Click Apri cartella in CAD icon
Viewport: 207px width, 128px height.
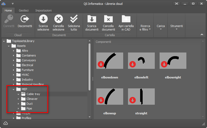coord(126,19)
